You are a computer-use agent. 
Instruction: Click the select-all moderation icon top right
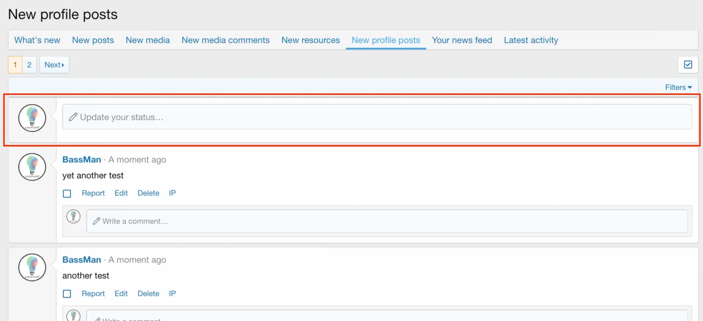[688, 64]
